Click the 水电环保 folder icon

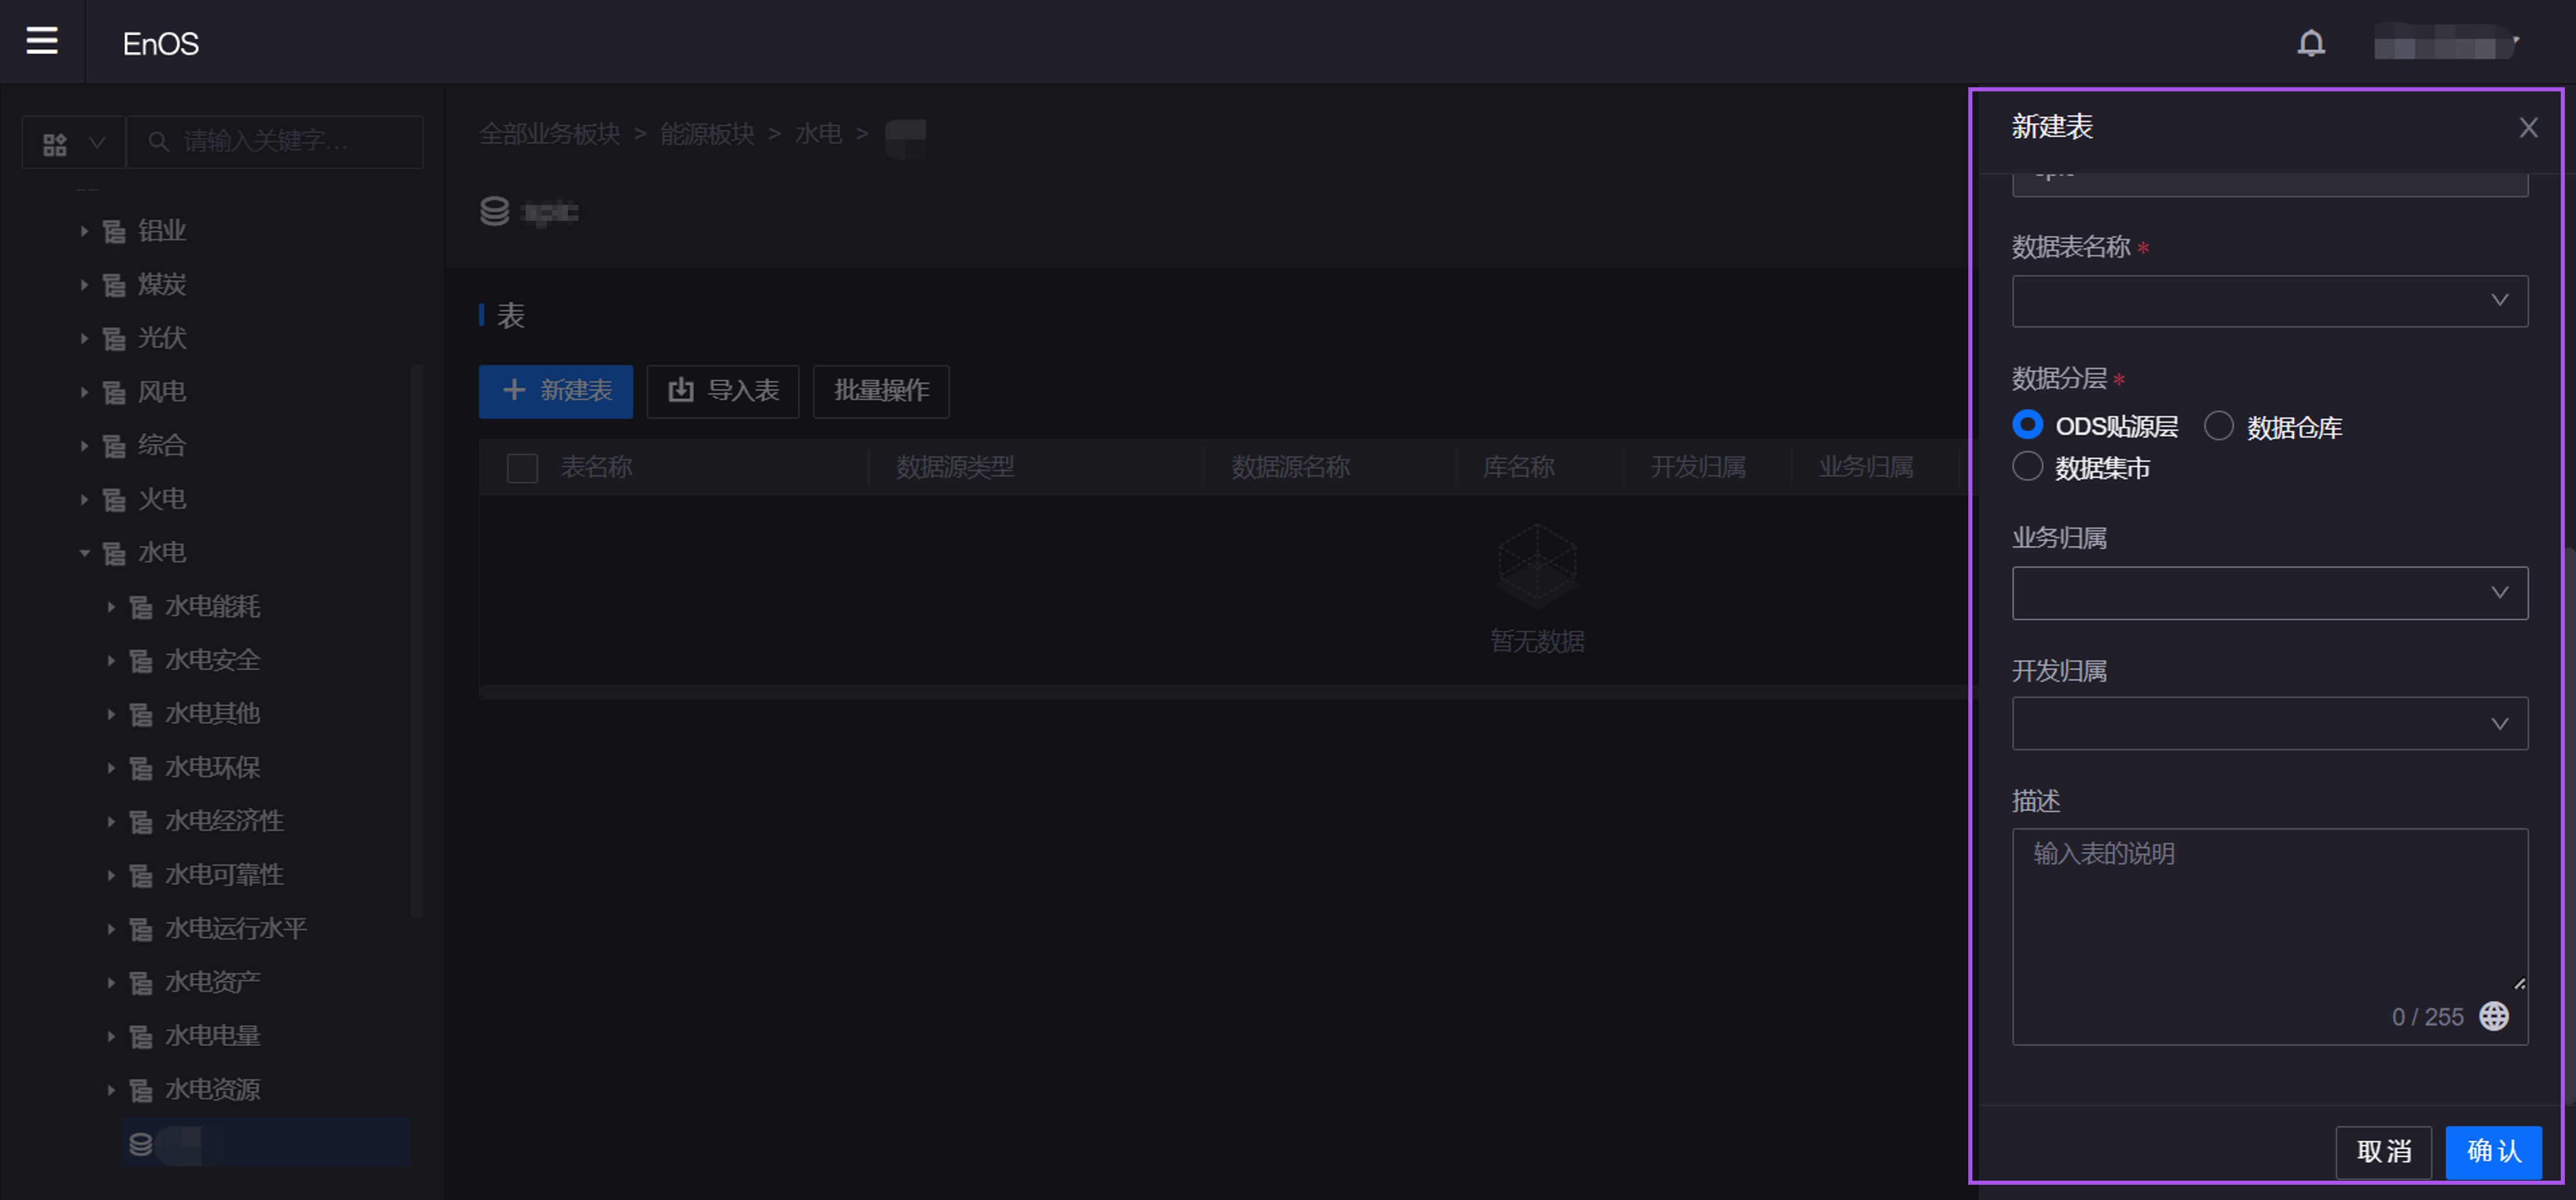tap(141, 769)
